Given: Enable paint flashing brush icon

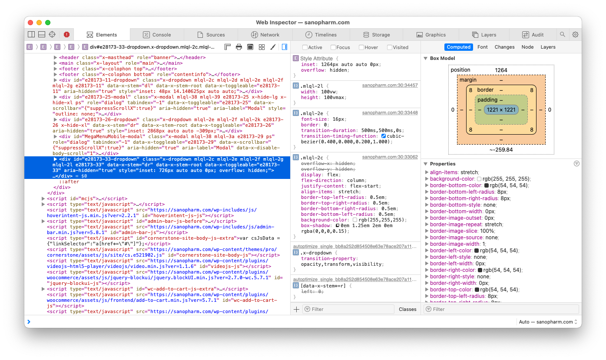Looking at the screenshot, I should tap(273, 47).
